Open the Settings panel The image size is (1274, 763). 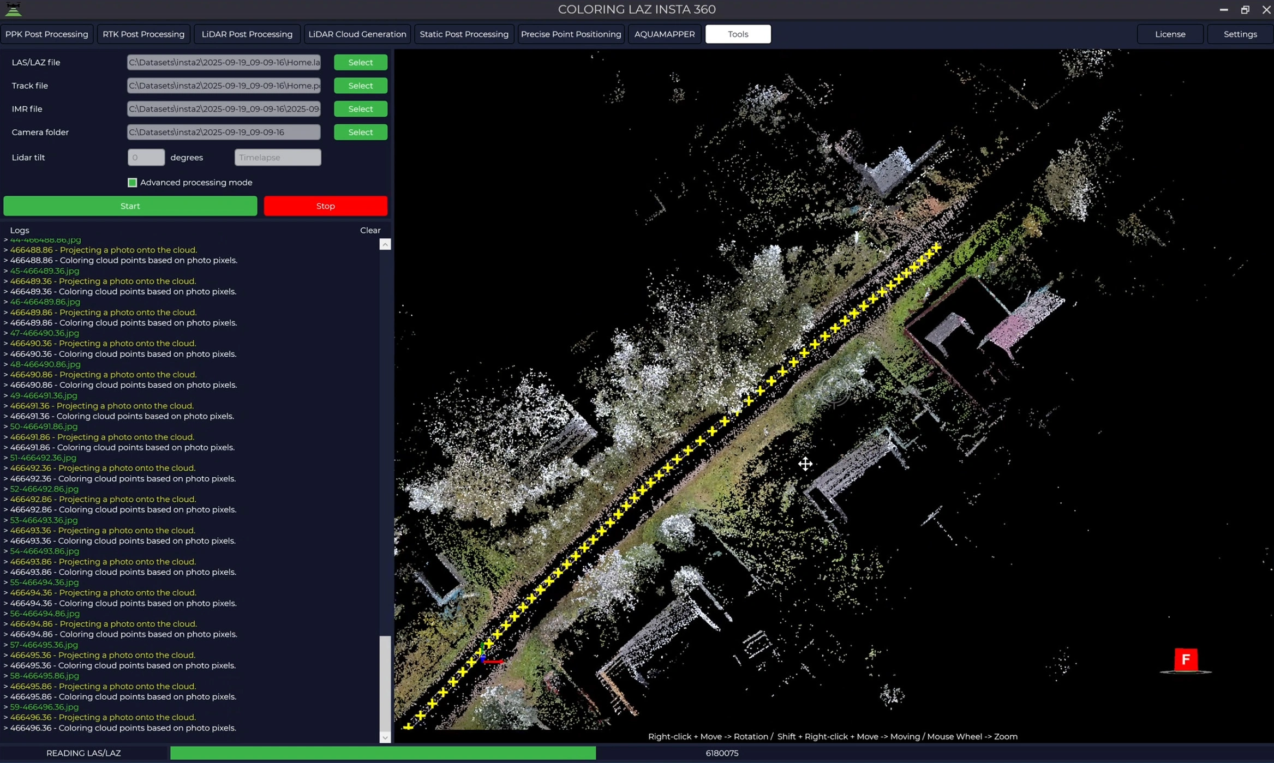tap(1239, 34)
